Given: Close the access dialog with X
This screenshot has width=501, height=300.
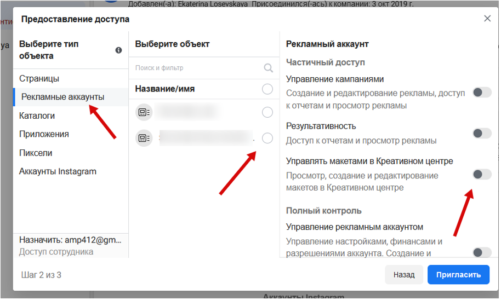Looking at the screenshot, I should pyautogui.click(x=487, y=19).
